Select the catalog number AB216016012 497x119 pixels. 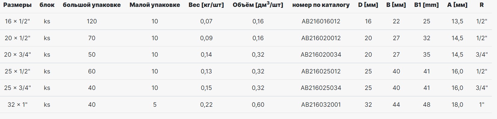click(321, 21)
